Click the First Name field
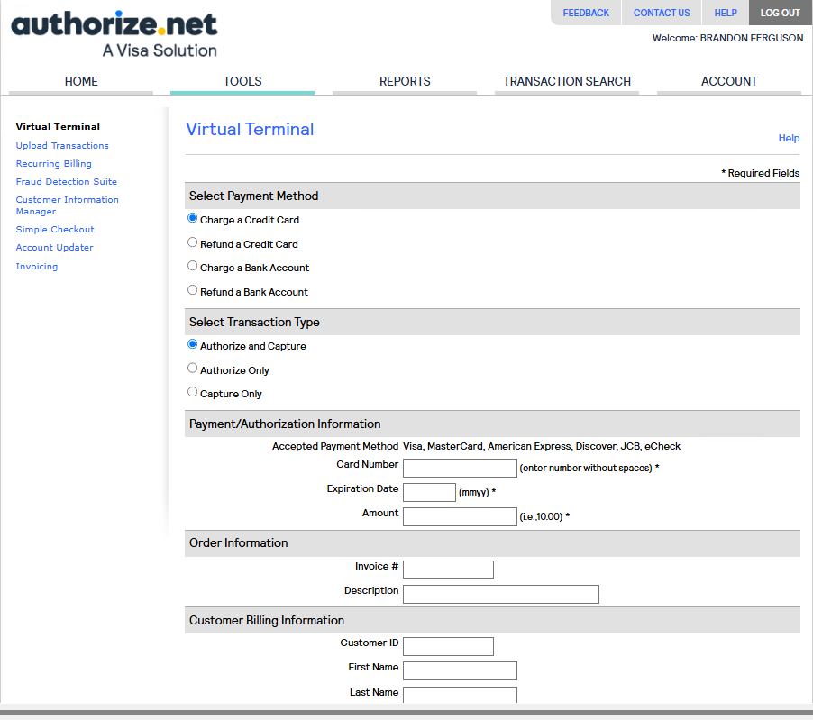813x720 pixels. click(x=460, y=670)
